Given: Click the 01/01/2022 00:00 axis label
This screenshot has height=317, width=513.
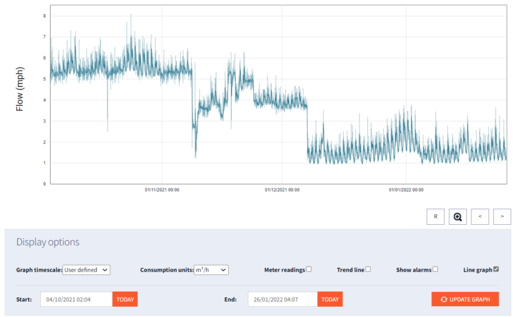Looking at the screenshot, I should [407, 190].
